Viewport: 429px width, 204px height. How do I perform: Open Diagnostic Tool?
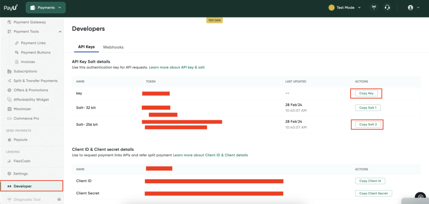coord(27,200)
